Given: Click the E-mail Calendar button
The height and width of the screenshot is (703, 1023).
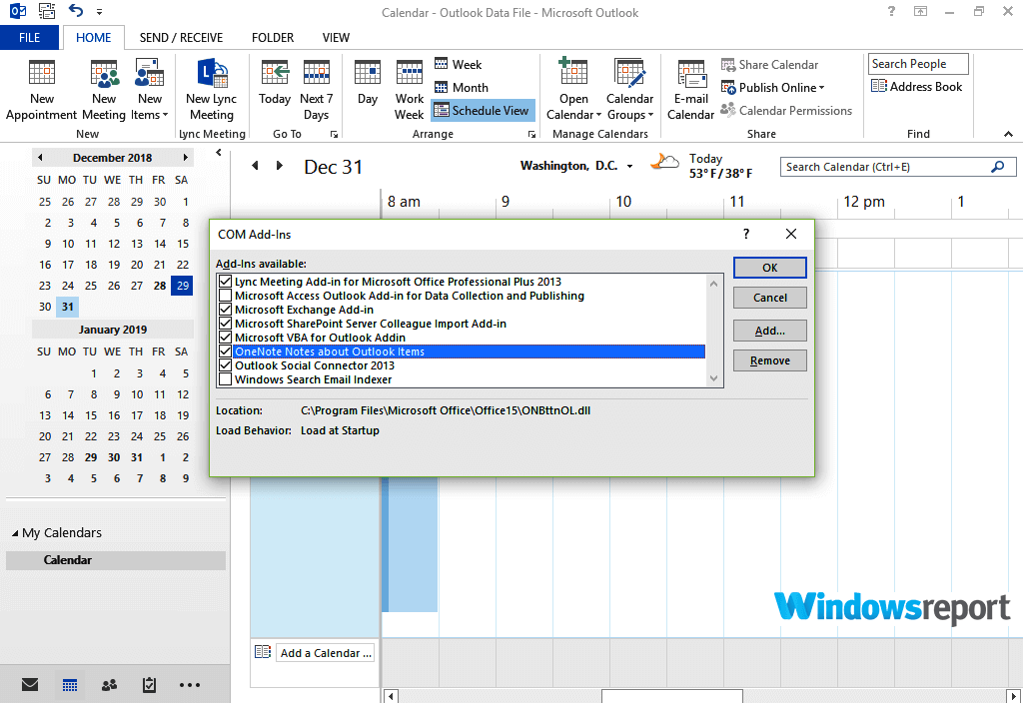Looking at the screenshot, I should (691, 90).
